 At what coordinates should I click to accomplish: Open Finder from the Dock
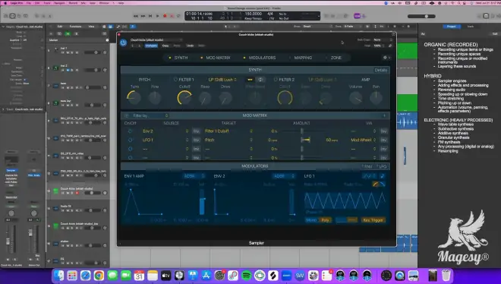point(58,276)
